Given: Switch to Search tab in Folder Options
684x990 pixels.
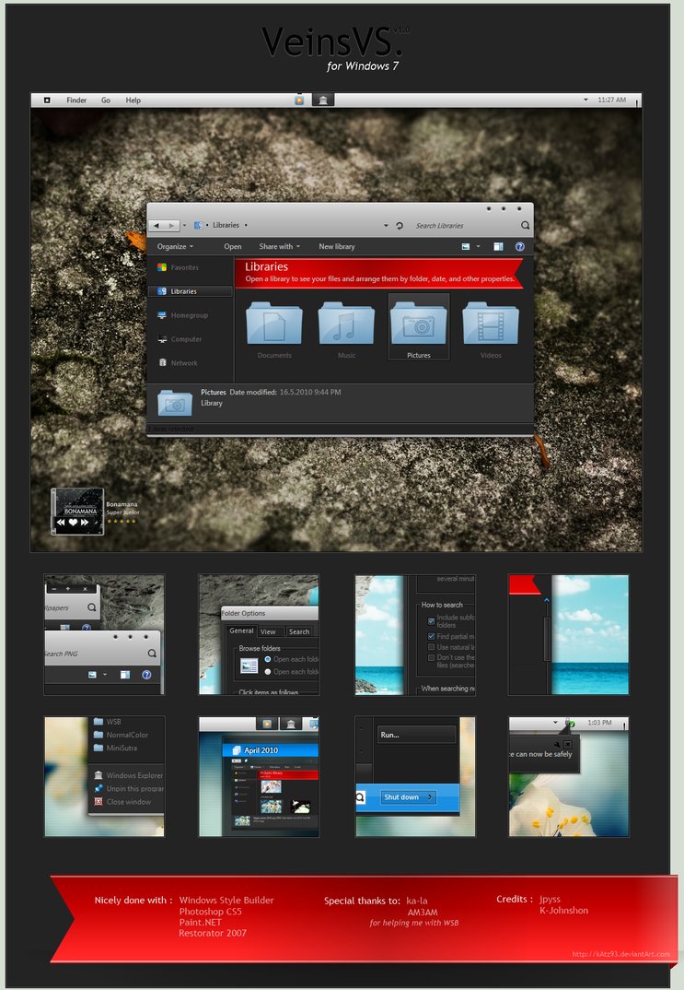Looking at the screenshot, I should (x=299, y=631).
